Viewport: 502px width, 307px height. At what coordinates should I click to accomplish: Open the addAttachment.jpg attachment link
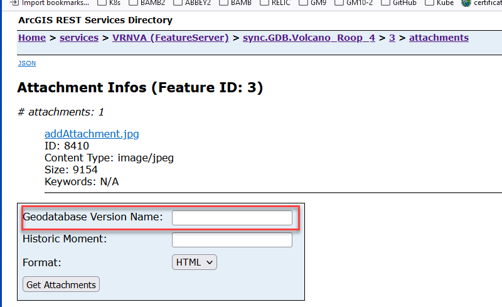(x=92, y=134)
